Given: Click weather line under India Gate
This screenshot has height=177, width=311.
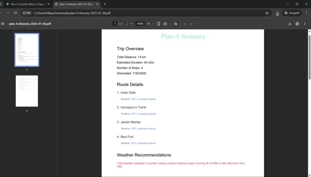Looking at the screenshot, I should pyautogui.click(x=138, y=99).
